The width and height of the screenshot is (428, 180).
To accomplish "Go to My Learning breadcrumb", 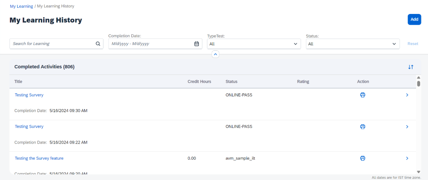I will point(21,6).
